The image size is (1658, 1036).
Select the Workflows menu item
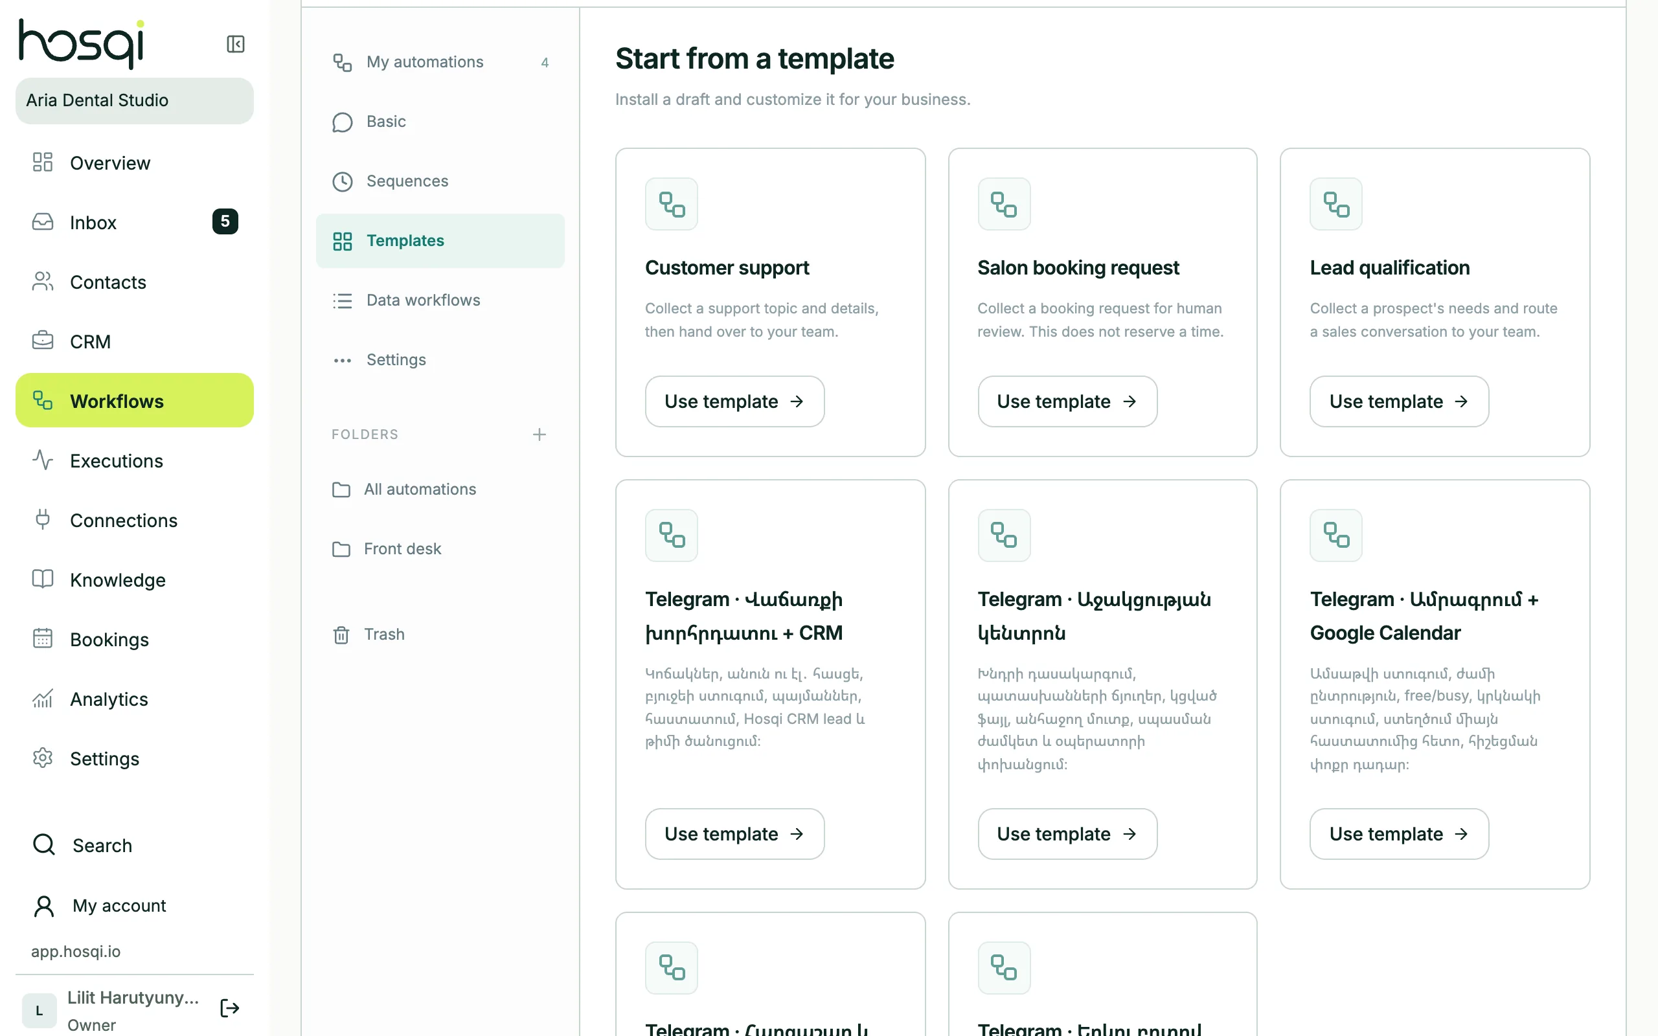click(134, 400)
